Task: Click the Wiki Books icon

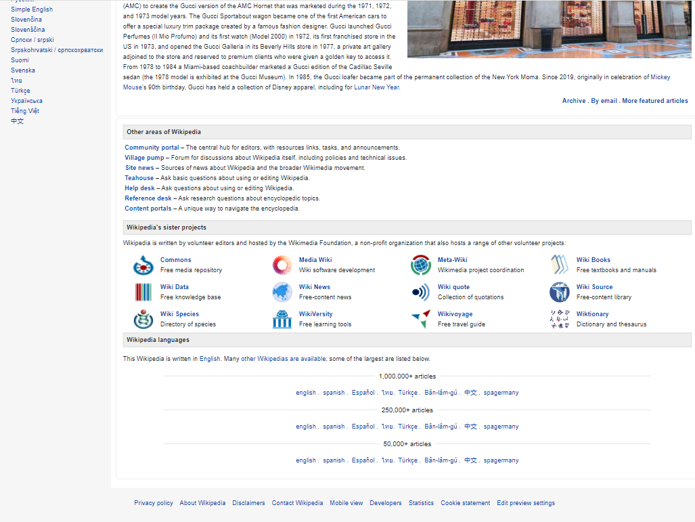Action: coord(560,265)
